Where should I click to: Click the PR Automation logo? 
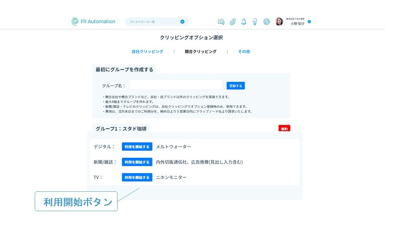94,21
